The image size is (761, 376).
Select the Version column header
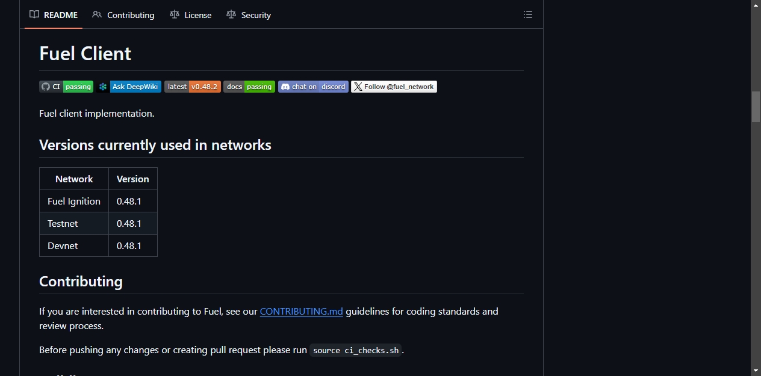133,179
